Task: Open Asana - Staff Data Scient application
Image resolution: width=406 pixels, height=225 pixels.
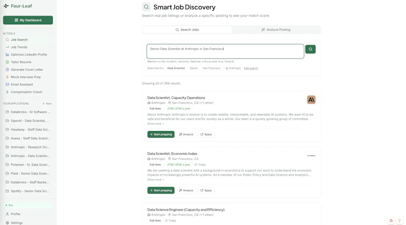Action: point(28,139)
